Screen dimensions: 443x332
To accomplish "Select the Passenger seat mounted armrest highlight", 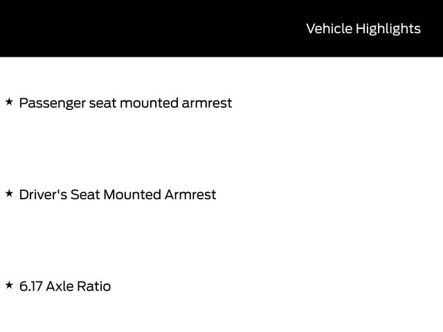I will 125,103.
